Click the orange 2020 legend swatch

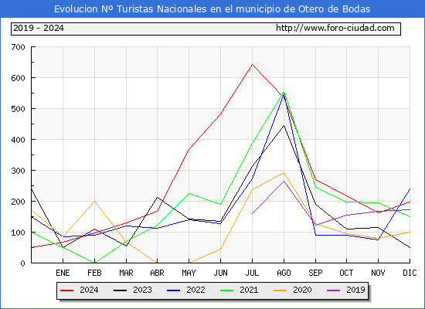tap(280, 290)
